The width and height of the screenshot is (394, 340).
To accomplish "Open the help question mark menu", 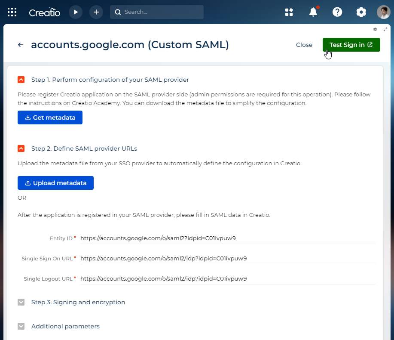I will click(x=337, y=12).
